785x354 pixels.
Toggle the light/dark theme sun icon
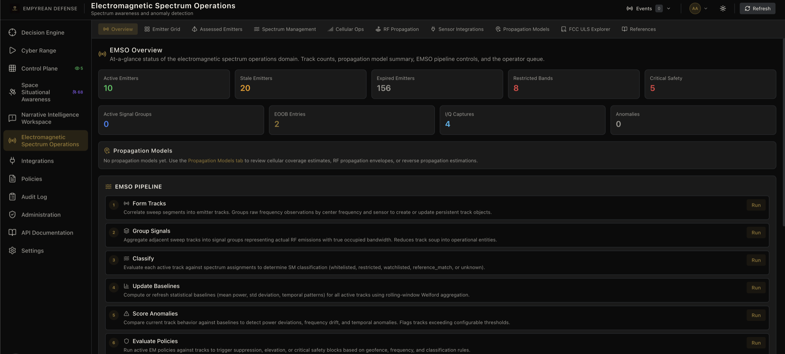(x=723, y=8)
